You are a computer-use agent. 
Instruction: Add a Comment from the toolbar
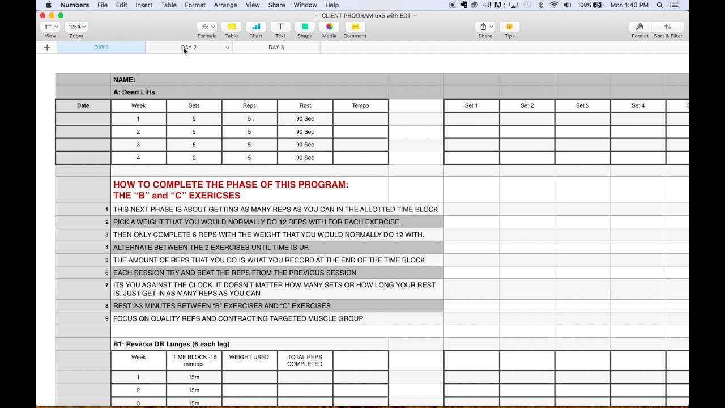pyautogui.click(x=355, y=27)
